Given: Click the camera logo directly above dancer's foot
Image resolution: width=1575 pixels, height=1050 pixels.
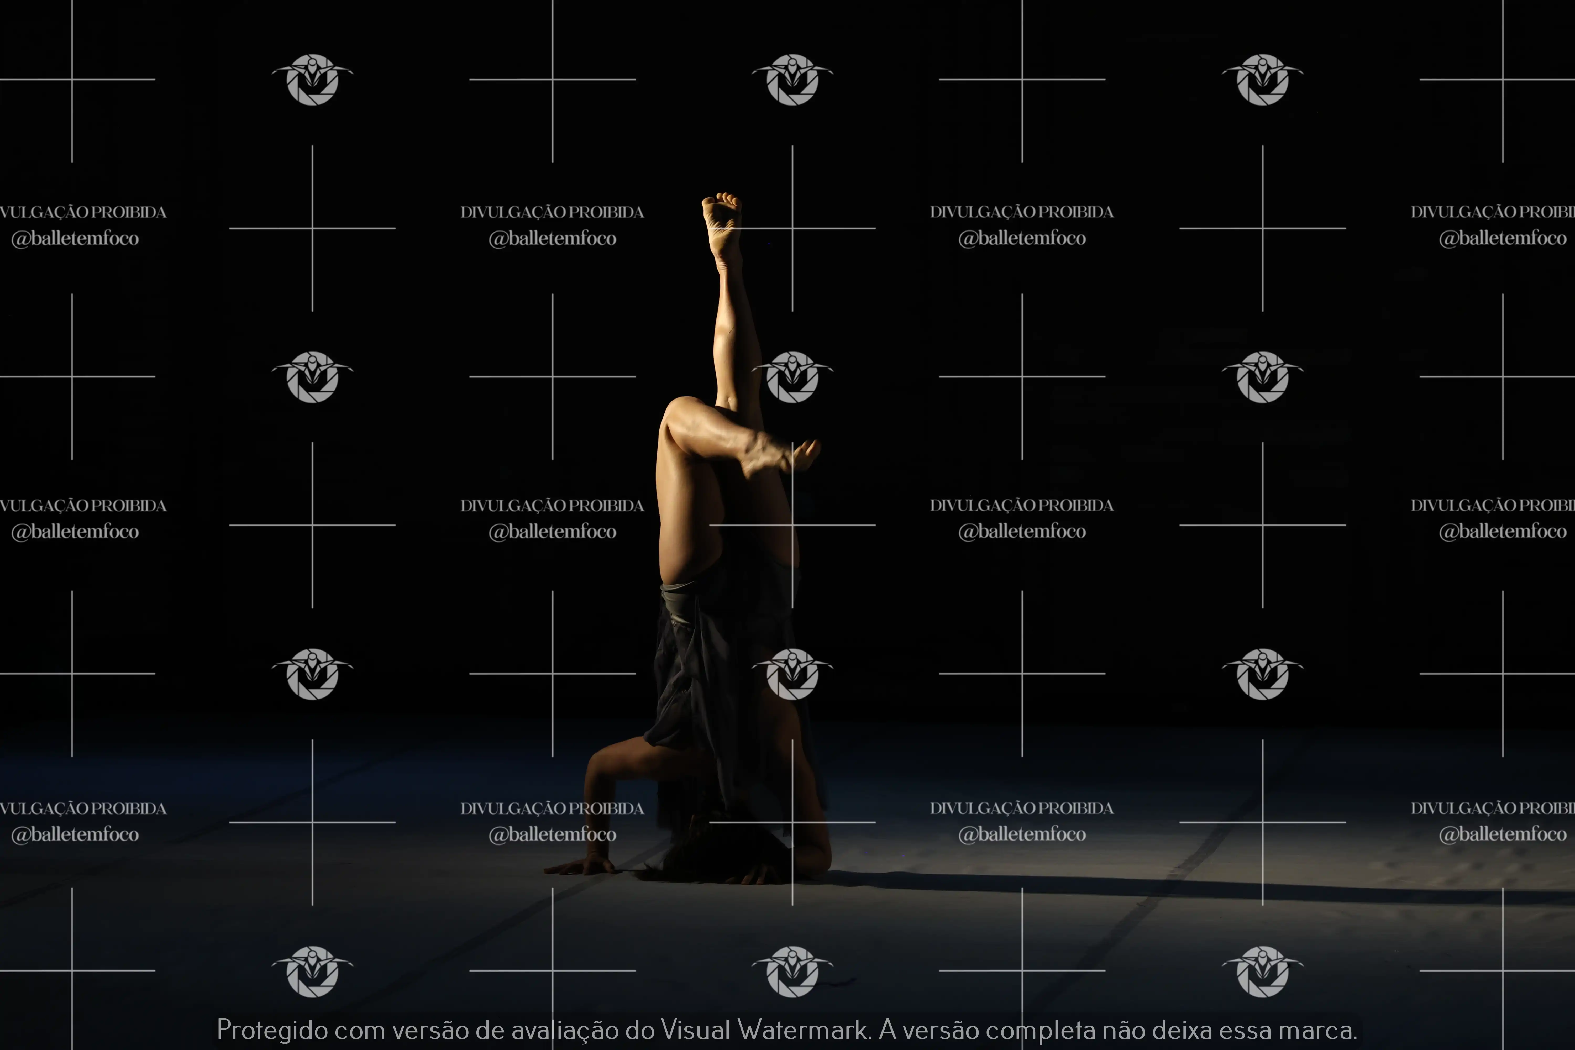Looking at the screenshot, I should tap(792, 80).
